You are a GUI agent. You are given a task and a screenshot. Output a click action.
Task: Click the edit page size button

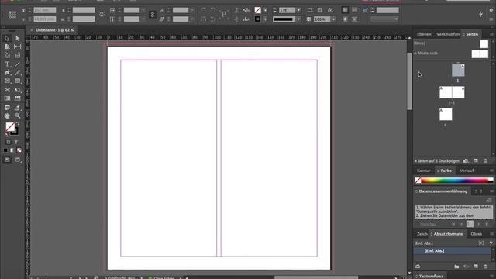click(466, 161)
